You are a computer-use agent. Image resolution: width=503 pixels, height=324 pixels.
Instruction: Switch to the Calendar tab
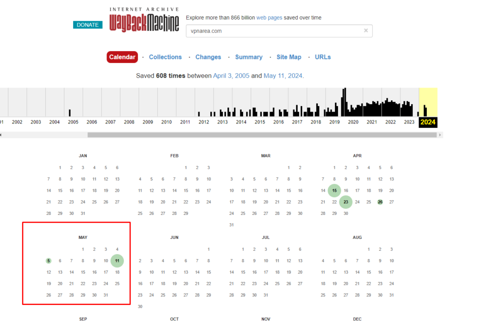[122, 57]
